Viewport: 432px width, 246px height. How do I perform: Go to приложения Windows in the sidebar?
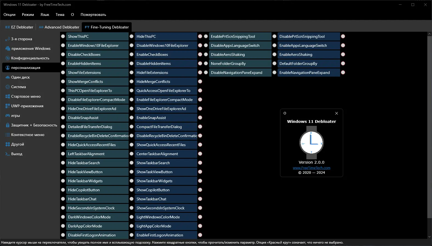click(31, 48)
